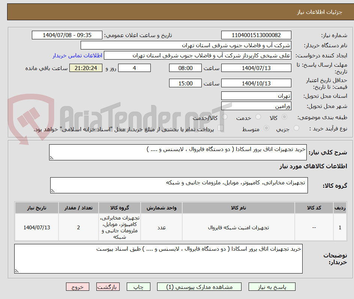
Task: Click the remaining time counter 21:20:24
Action: 85,68
